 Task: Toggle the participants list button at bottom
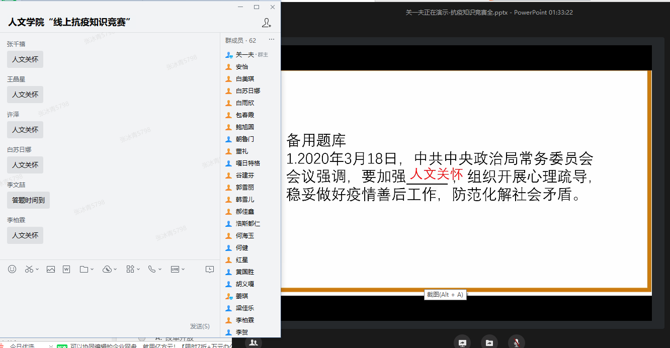[x=254, y=342]
